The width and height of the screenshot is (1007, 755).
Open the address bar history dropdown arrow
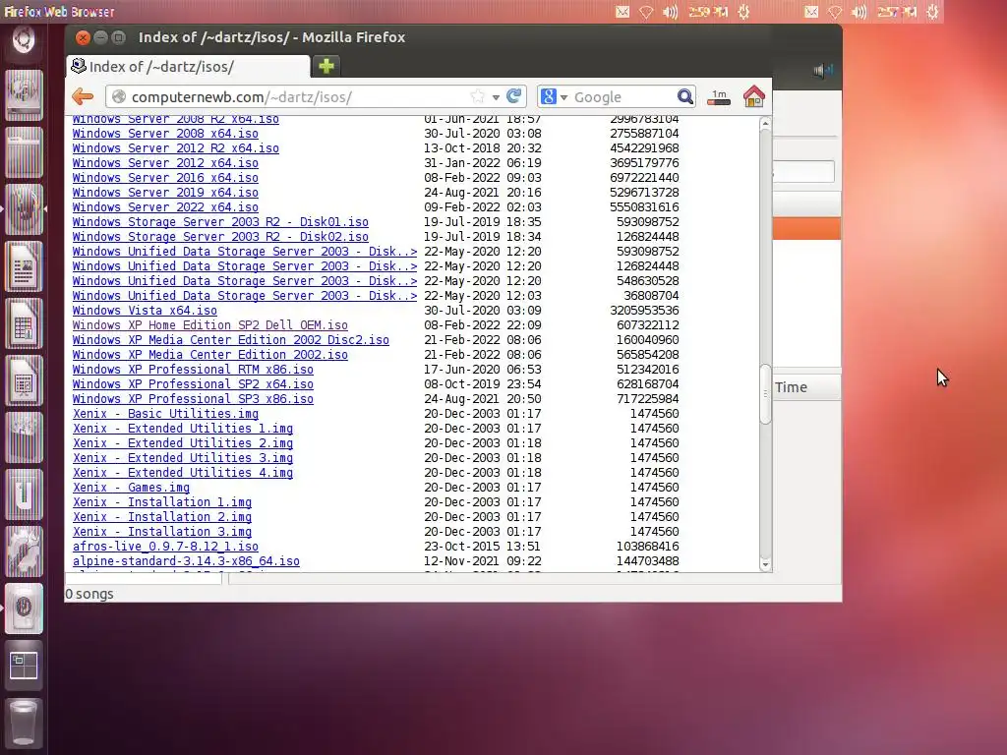496,97
